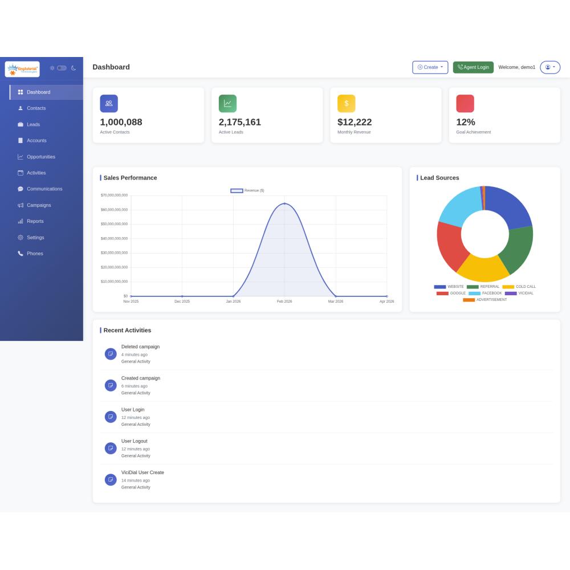Click the Active Contacts people icon
The height and width of the screenshot is (570, 570).
click(x=109, y=103)
